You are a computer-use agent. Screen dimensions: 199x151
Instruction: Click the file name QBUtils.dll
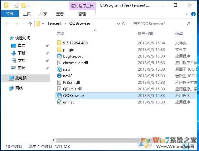[72, 89]
